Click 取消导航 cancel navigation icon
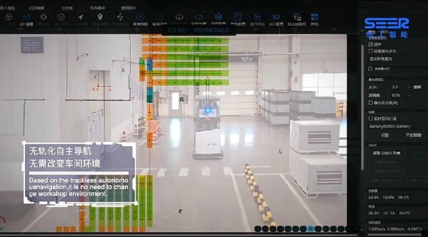This screenshot has height=237, width=428. [x=140, y=19]
